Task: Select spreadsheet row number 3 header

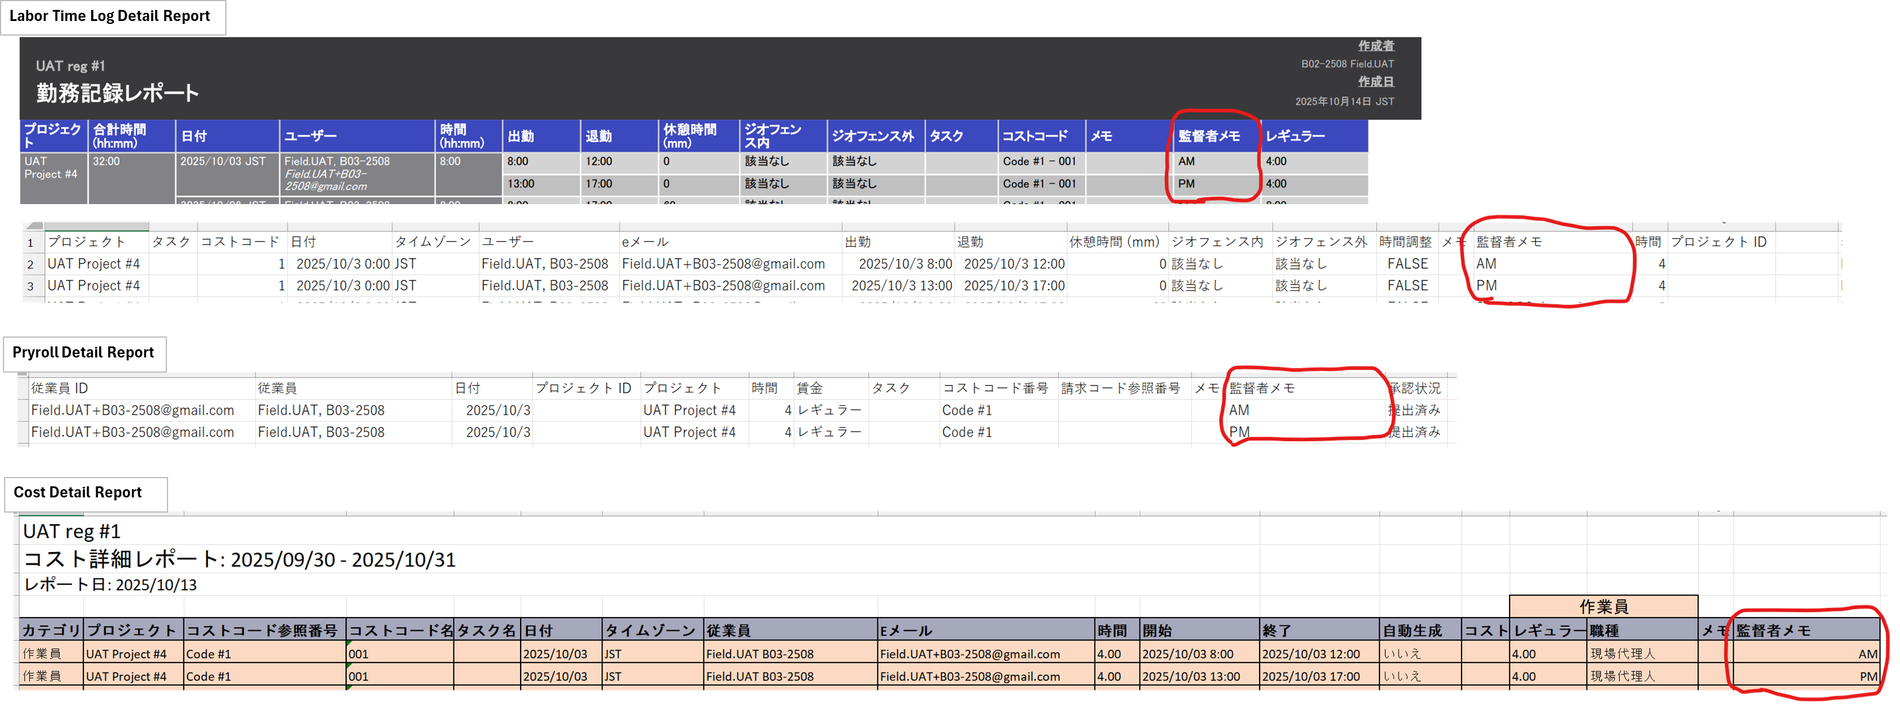Action: 31,286
